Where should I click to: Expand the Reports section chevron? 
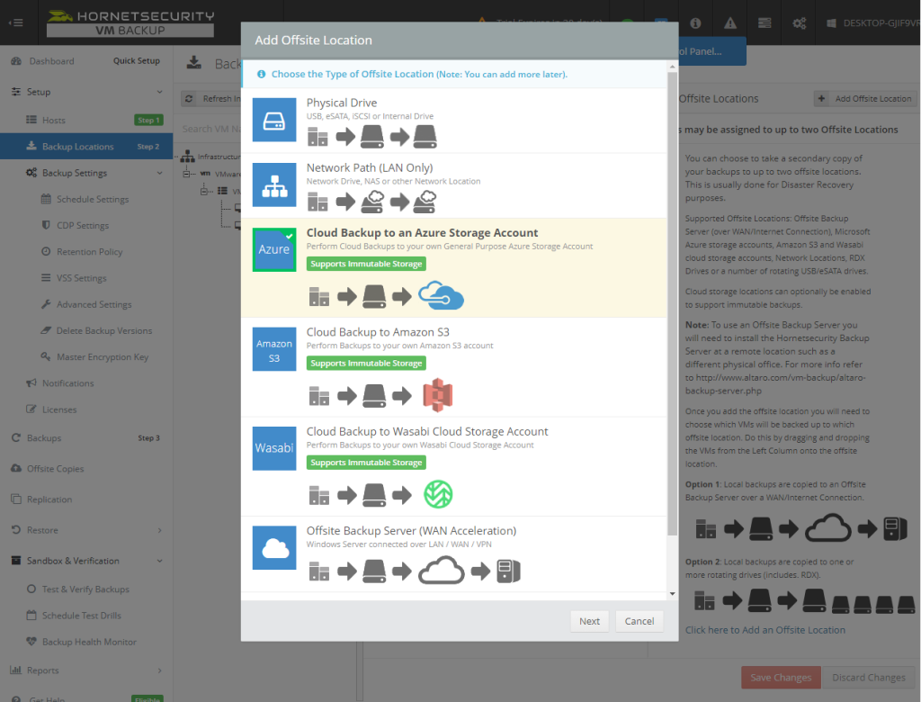coord(160,670)
